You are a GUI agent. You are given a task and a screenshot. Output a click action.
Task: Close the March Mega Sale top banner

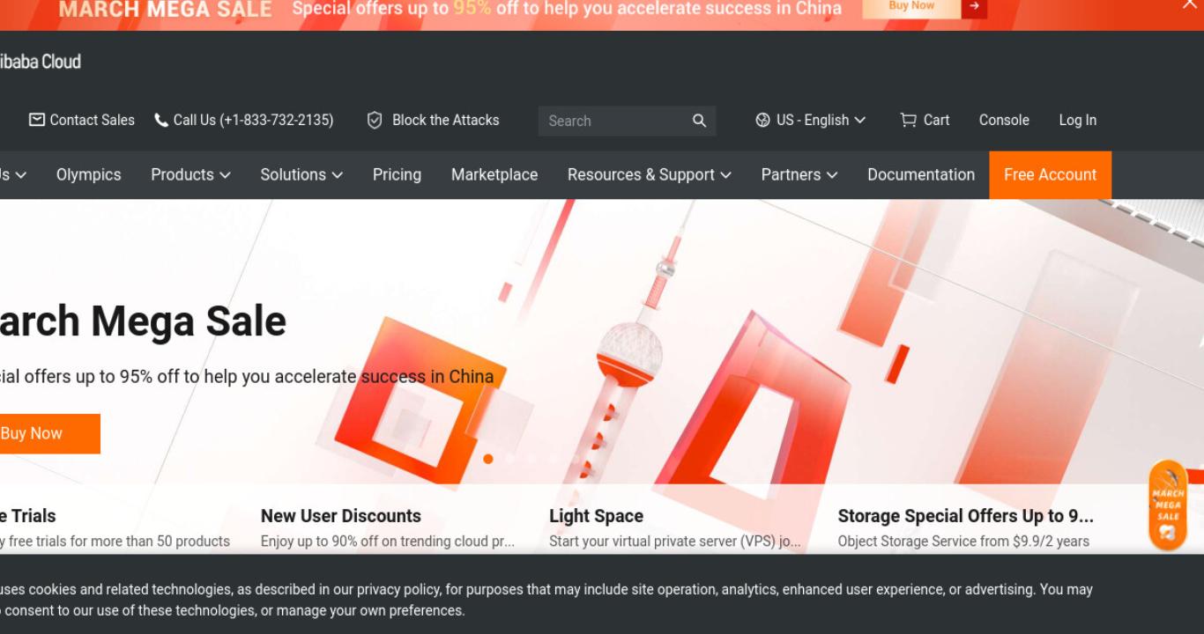click(x=1190, y=4)
